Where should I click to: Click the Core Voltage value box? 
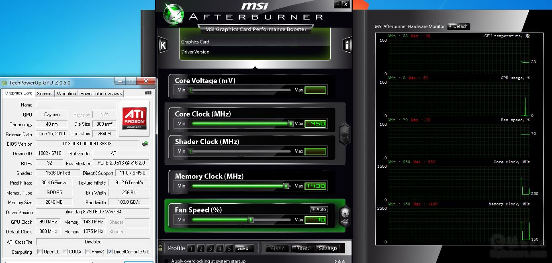(315, 90)
